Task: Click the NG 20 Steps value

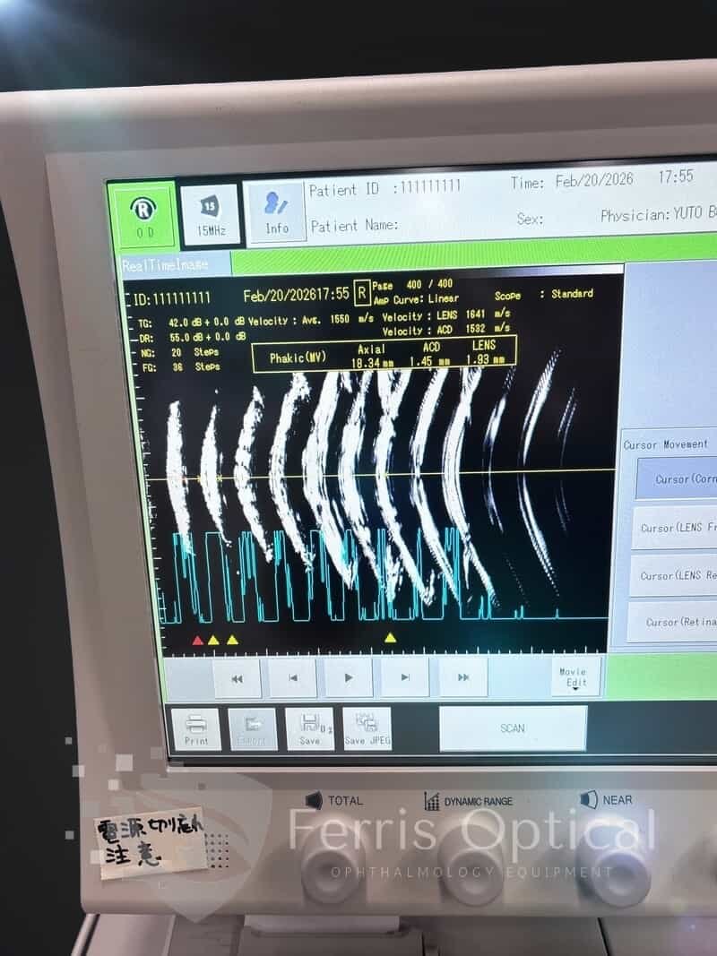Action: coord(194,352)
